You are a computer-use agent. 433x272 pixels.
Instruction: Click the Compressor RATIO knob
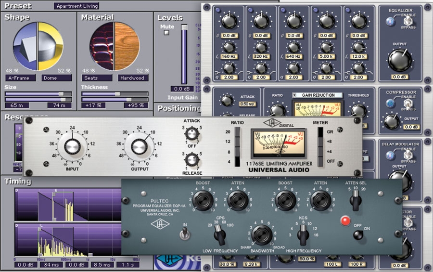(278, 110)
